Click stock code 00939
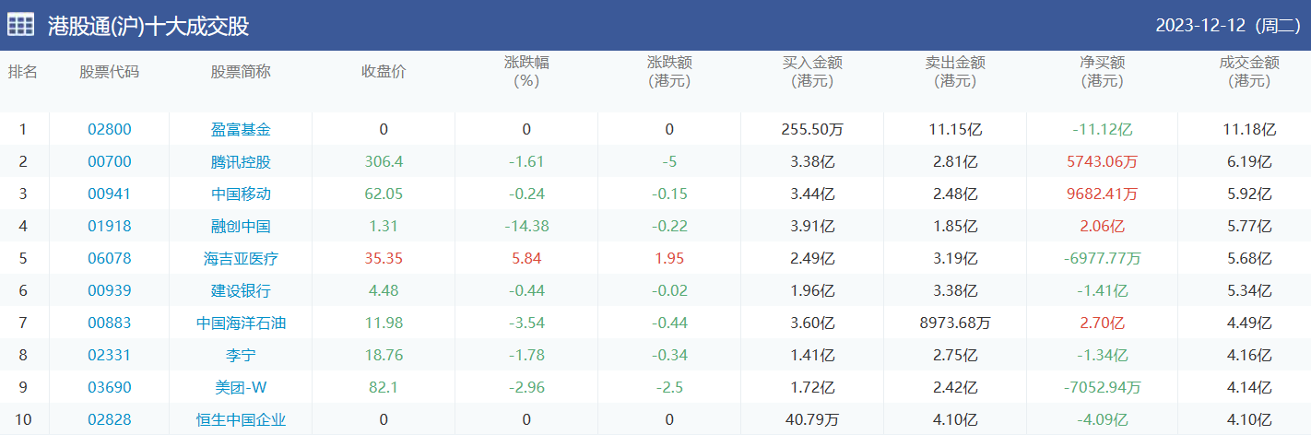Image resolution: width=1311 pixels, height=435 pixels. (110, 291)
